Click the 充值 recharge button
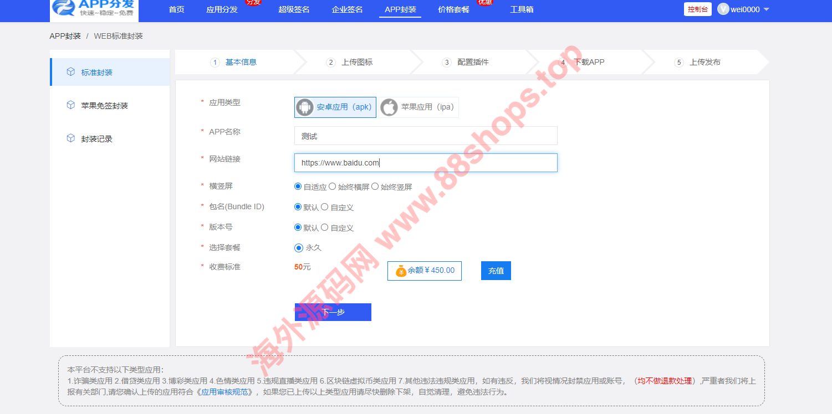 point(496,271)
